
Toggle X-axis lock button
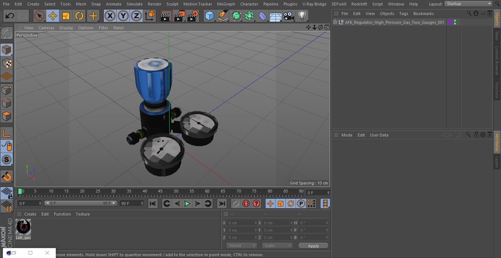(x=110, y=16)
